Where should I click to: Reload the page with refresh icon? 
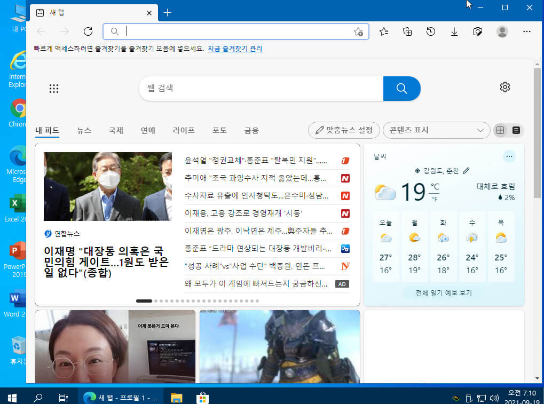(88, 31)
